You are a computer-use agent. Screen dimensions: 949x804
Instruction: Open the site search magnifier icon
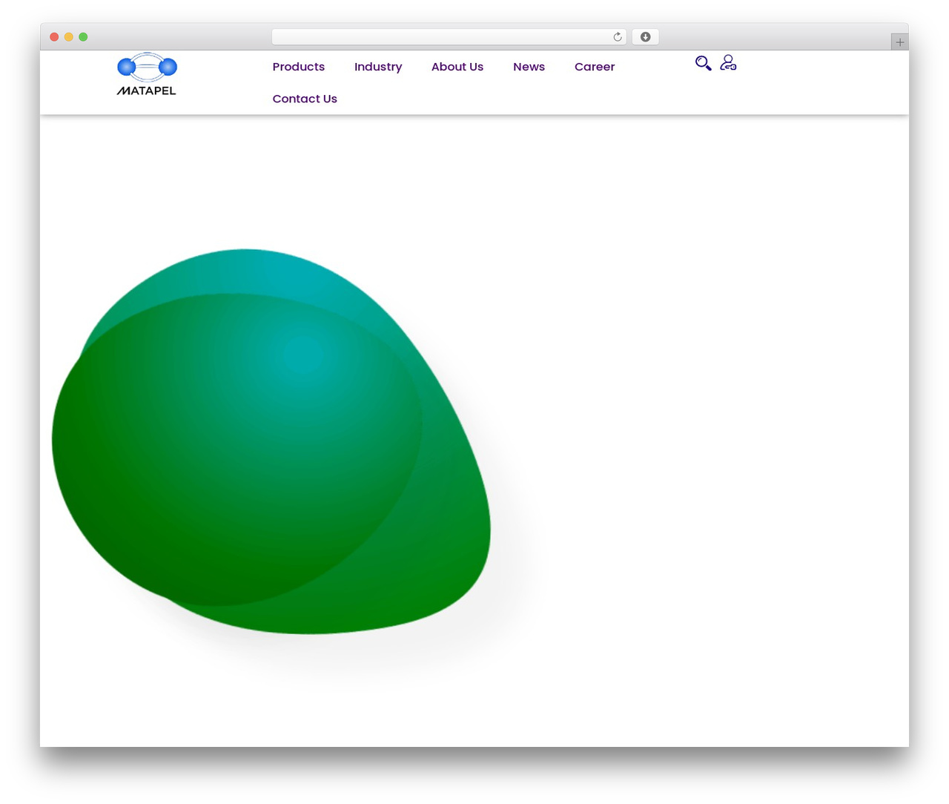coord(704,63)
